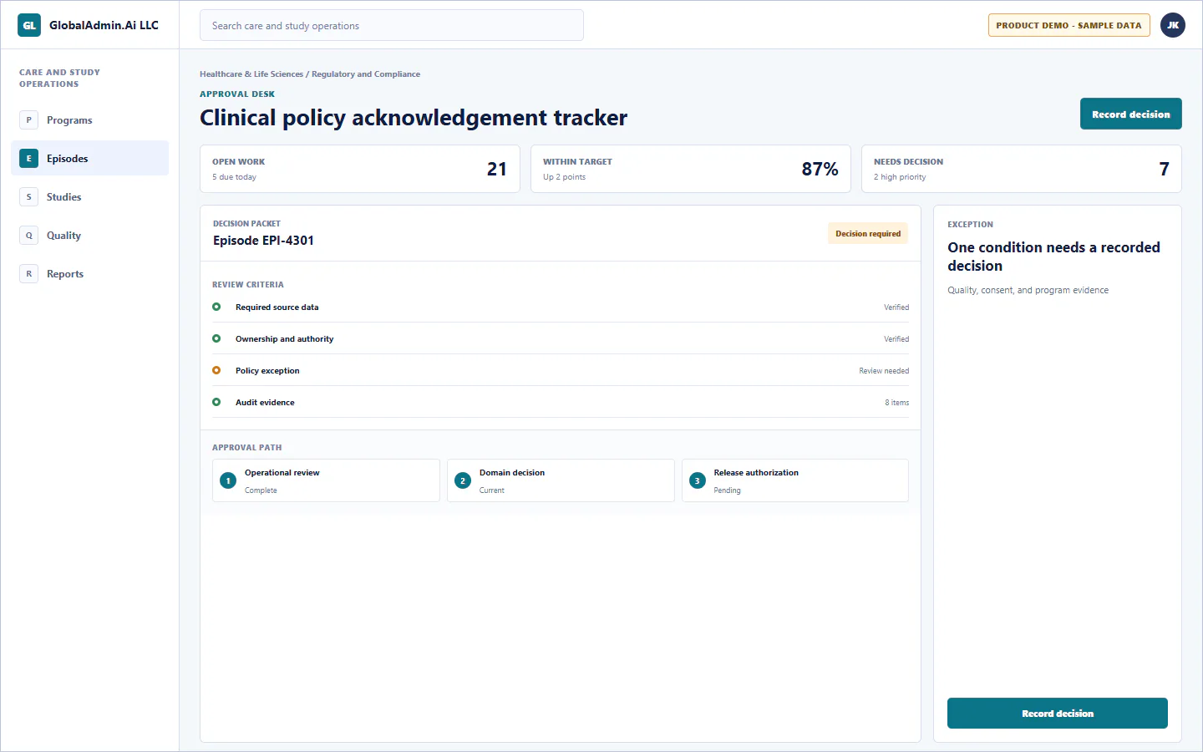The image size is (1203, 752).
Task: Click the GlobalAdmin.Ai LLC company name
Action: [104, 25]
